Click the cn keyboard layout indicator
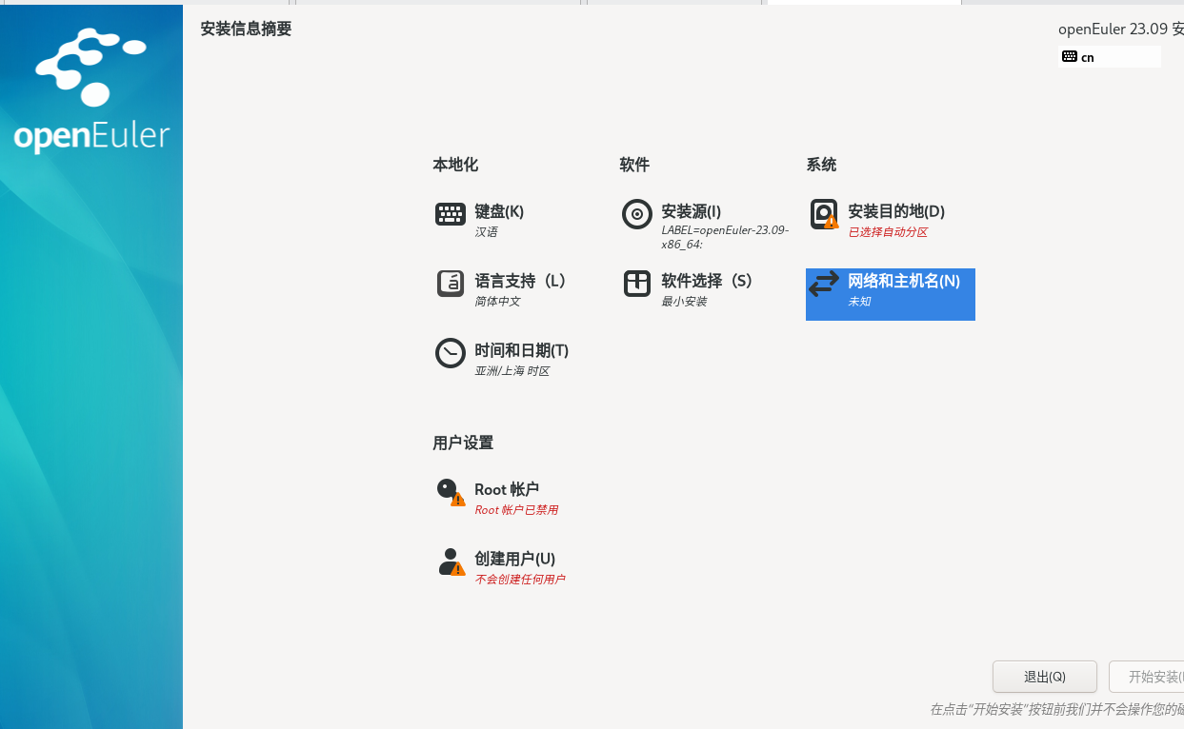Screen dimensions: 1184x729 [x=1110, y=57]
